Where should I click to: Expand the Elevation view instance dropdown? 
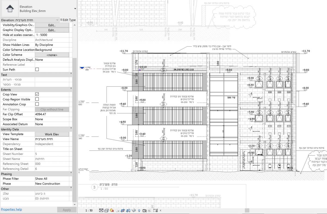(57, 20)
